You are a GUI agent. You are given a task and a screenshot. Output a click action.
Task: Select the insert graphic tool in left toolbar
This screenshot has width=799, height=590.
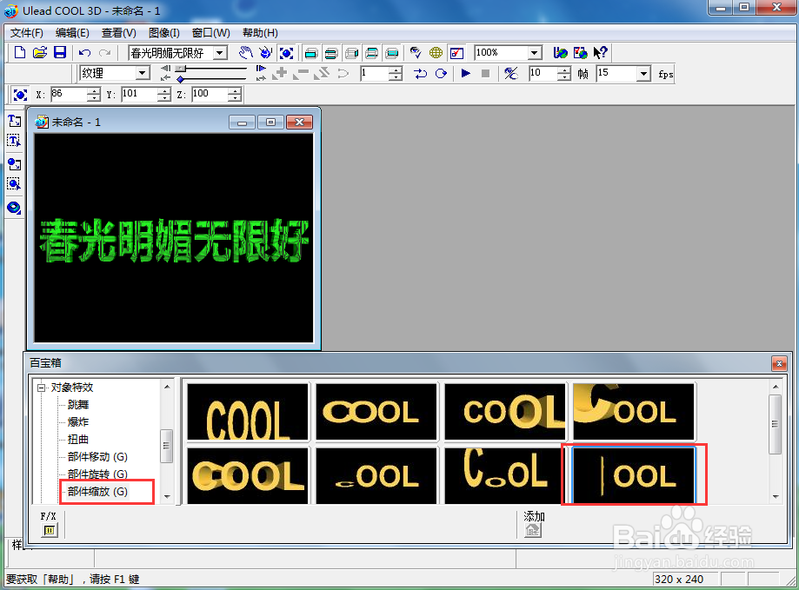point(14,164)
